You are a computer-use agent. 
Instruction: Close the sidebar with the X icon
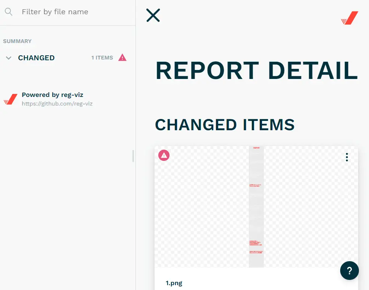(x=153, y=15)
